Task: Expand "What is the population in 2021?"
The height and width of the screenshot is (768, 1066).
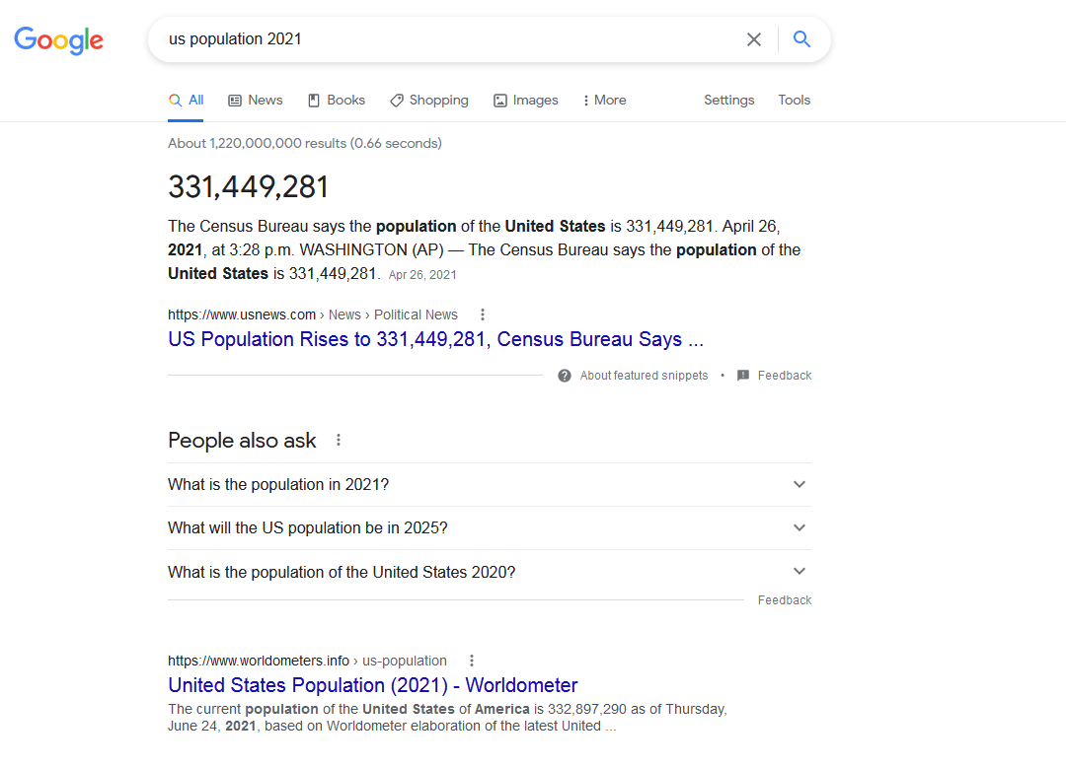Action: click(799, 484)
